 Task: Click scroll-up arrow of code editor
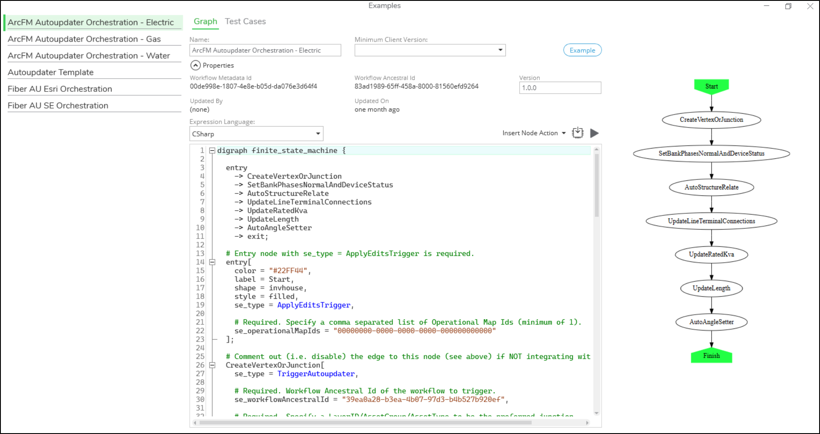pos(596,149)
